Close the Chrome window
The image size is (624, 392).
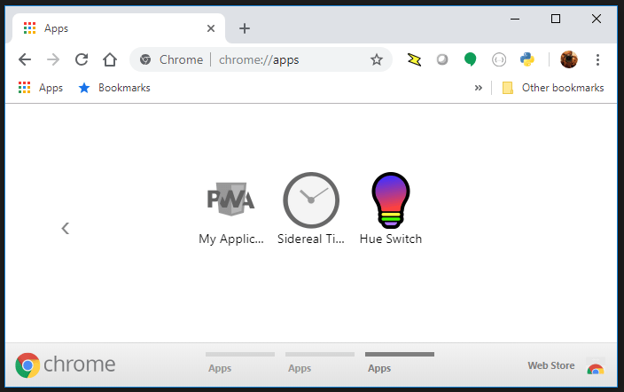pyautogui.click(x=597, y=19)
